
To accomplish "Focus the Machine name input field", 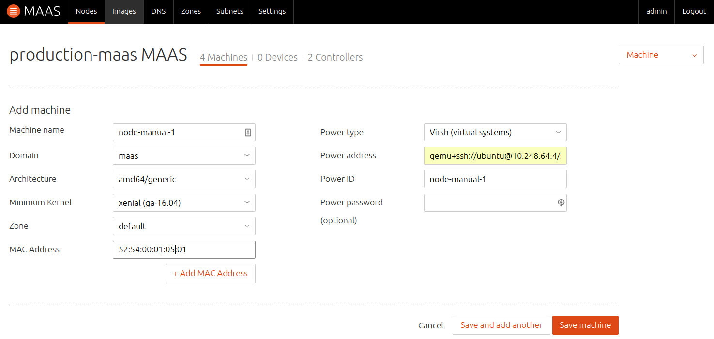I will 184,132.
